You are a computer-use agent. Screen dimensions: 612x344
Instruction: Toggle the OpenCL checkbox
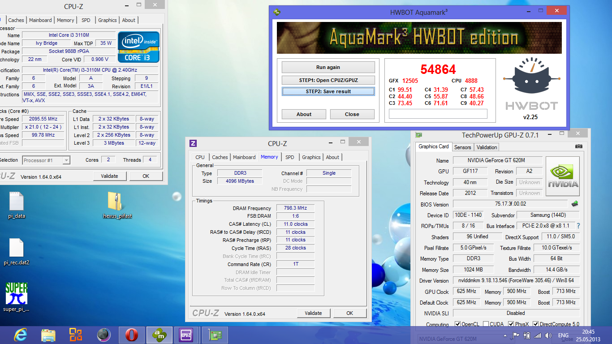tap(457, 324)
